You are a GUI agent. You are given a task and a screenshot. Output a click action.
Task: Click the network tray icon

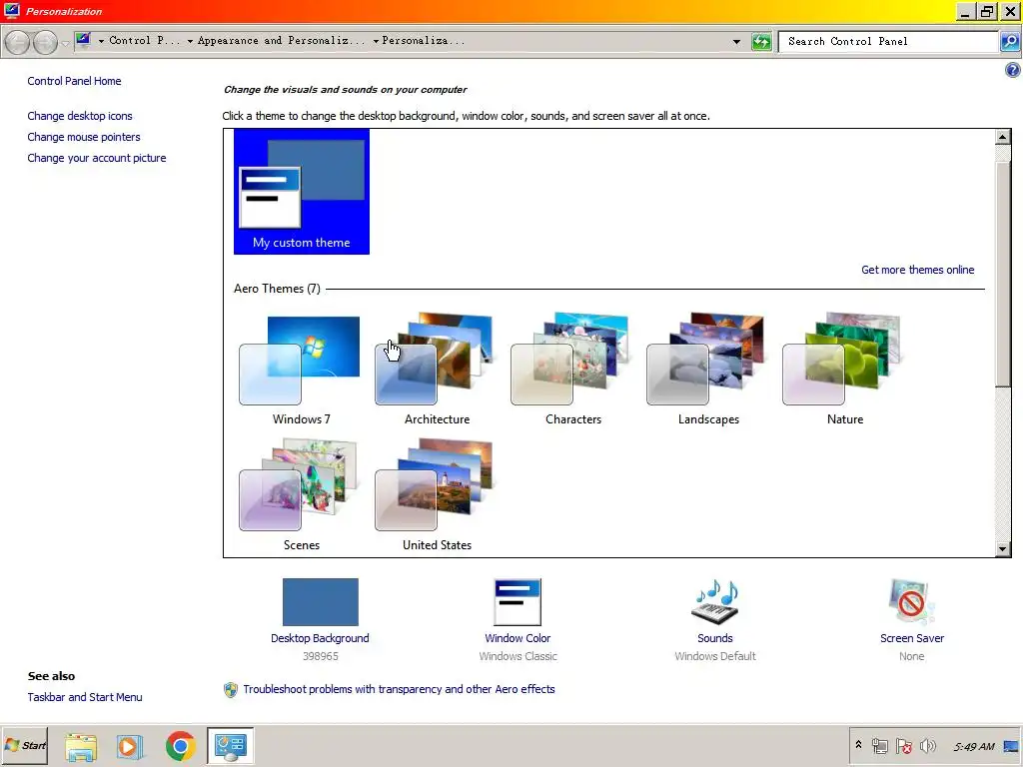click(x=879, y=746)
